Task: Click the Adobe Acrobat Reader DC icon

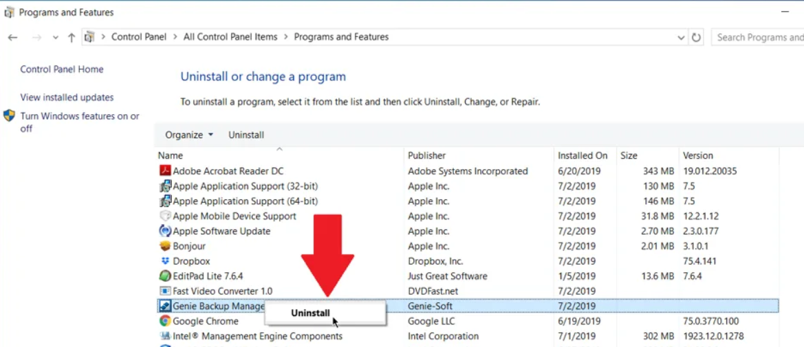Action: (x=165, y=171)
